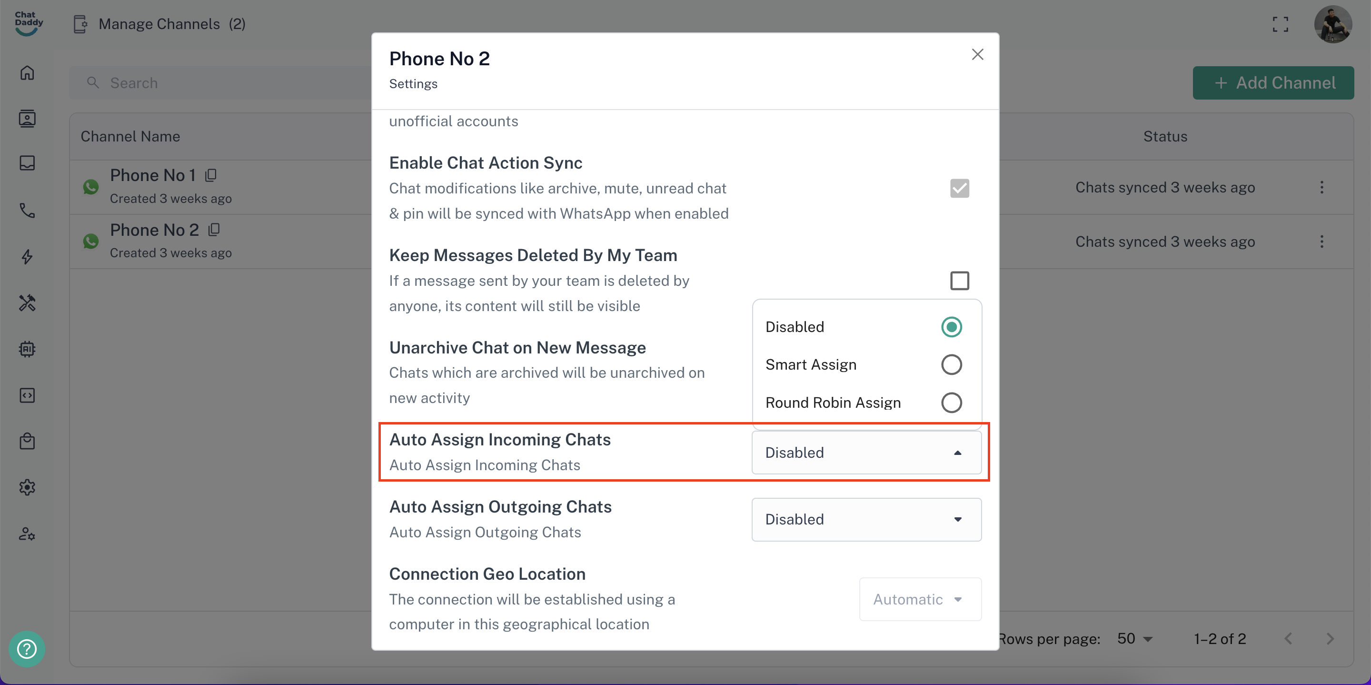This screenshot has width=1371, height=685.
Task: Select the Round Robin Assign option
Action: [x=951, y=403]
